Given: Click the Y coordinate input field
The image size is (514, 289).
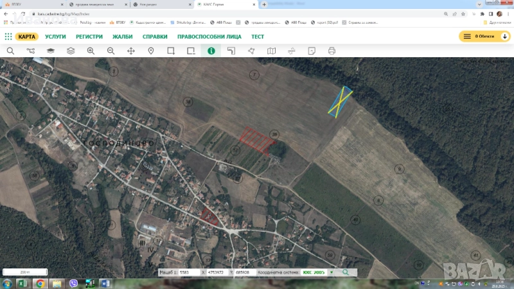Looking at the screenshot, I should 245,272.
